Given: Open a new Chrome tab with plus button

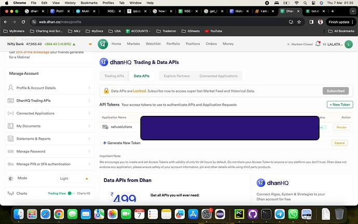Looking at the screenshot, I should pos(333,11).
